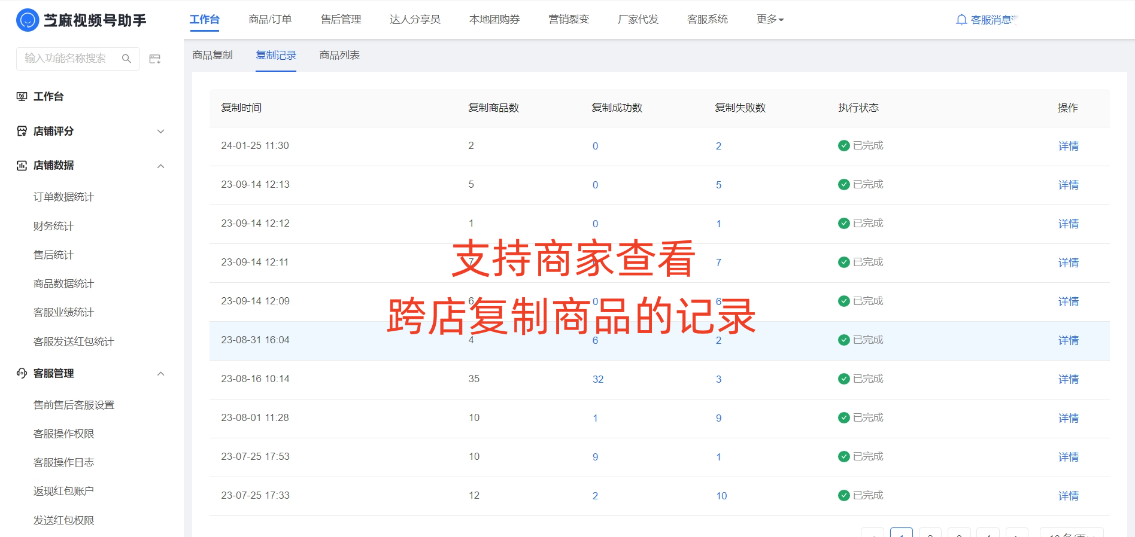1135x537 pixels.
Task: Open the 售后管理 top menu
Action: [341, 20]
